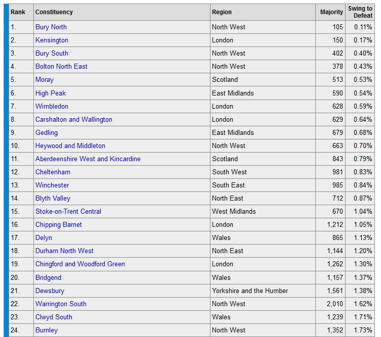This screenshot has height=337, width=381.
Task: Select swing 0.79% in Aberdeenshire West row
Action: click(363, 159)
